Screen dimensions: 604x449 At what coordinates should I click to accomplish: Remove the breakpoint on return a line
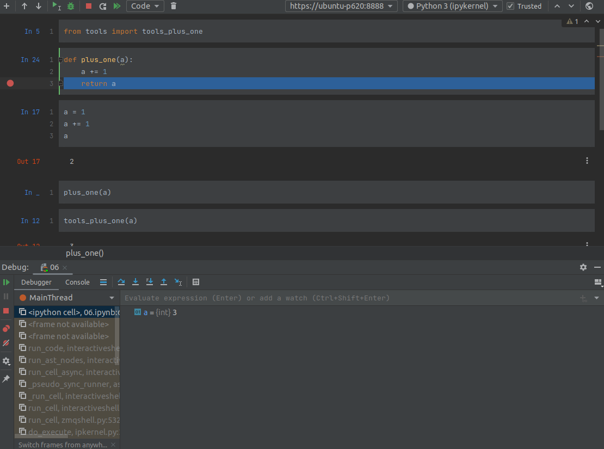pos(10,83)
